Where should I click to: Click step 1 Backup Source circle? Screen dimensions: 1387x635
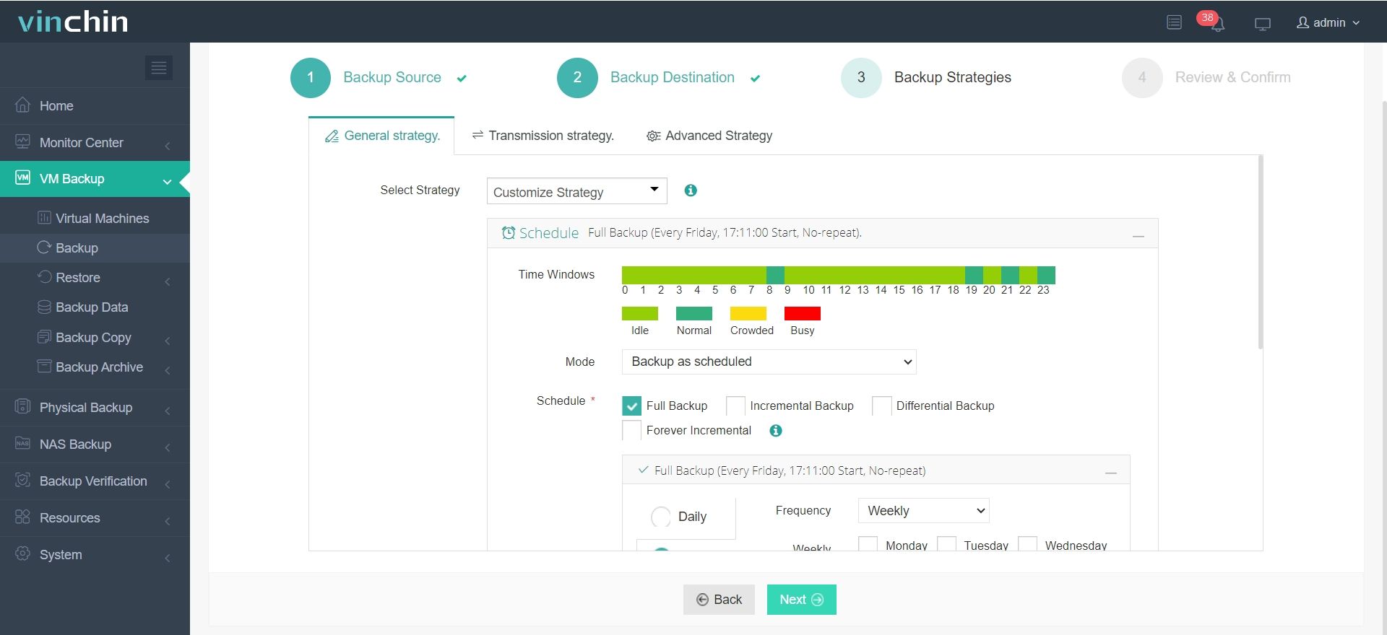(311, 78)
